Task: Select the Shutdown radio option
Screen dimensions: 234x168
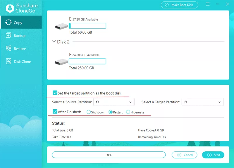Action: tap(89, 112)
